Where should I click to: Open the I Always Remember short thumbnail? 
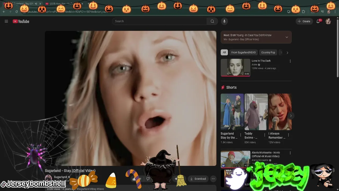280,112
